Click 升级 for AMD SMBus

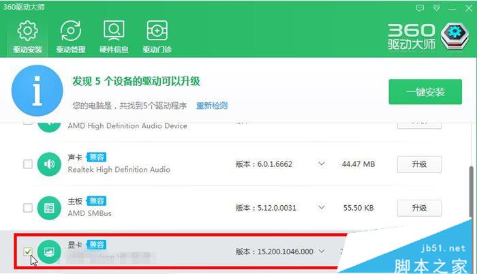point(419,208)
